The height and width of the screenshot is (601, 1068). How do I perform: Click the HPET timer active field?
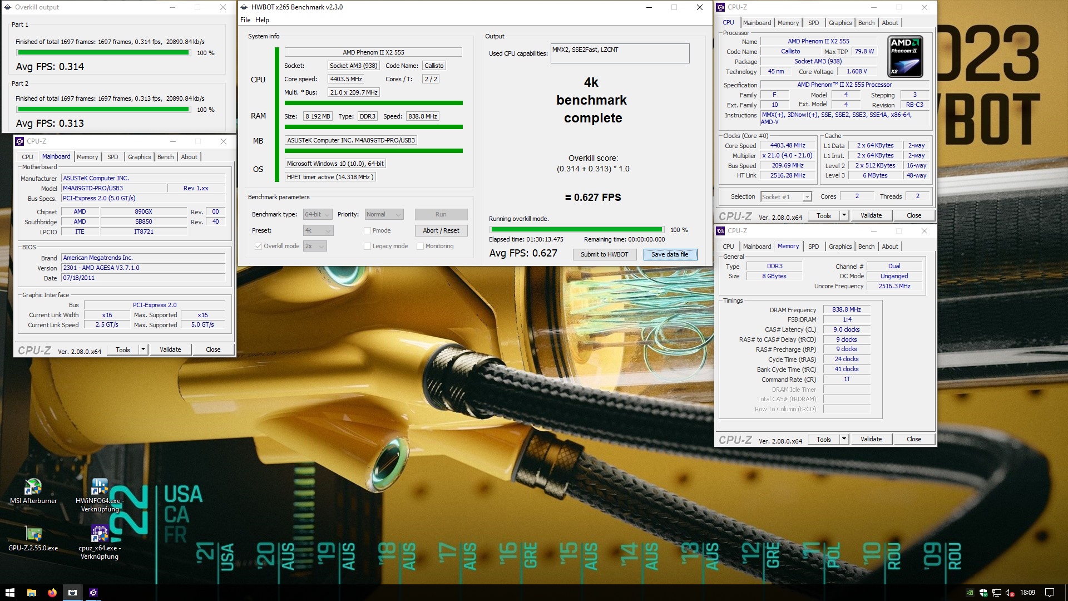(330, 177)
